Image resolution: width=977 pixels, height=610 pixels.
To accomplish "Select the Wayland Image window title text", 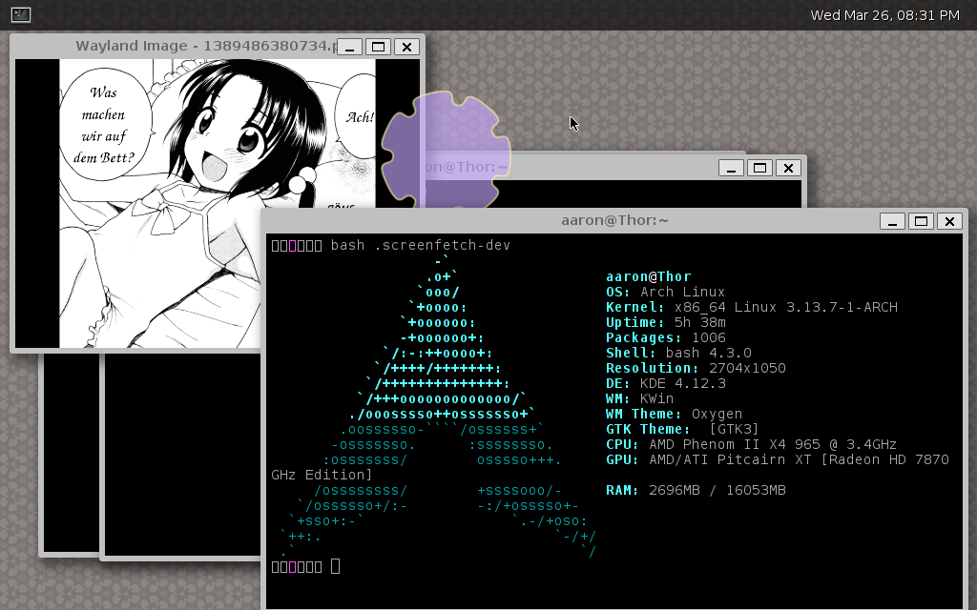I will point(206,46).
